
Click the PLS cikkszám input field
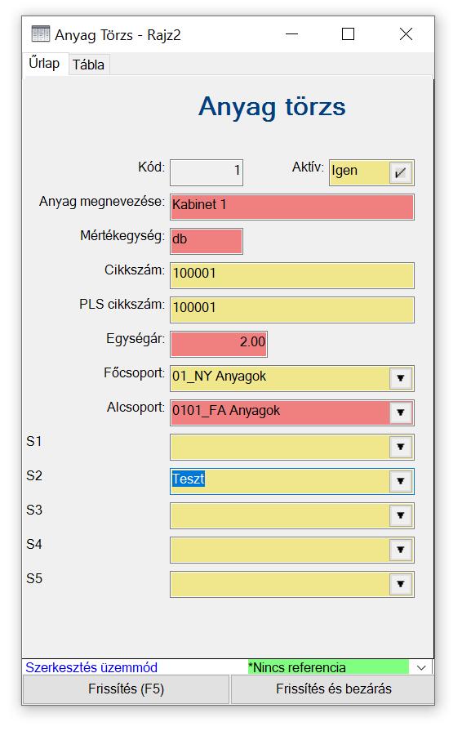pyautogui.click(x=292, y=310)
